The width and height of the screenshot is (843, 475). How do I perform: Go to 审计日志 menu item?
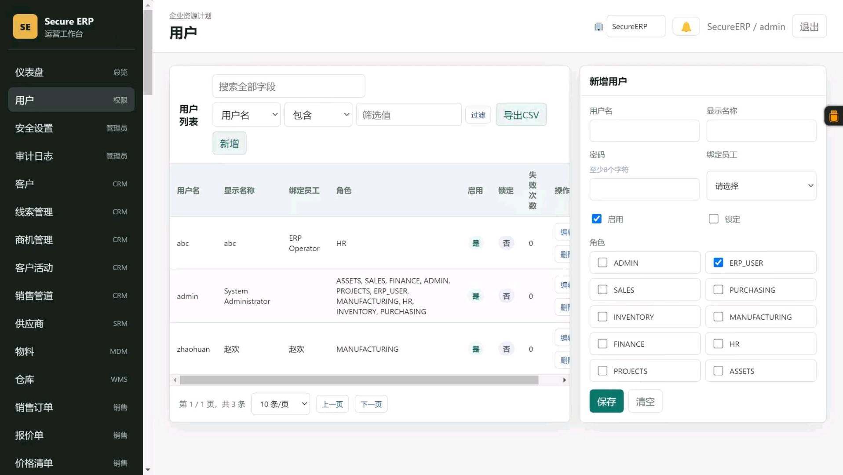pos(71,156)
